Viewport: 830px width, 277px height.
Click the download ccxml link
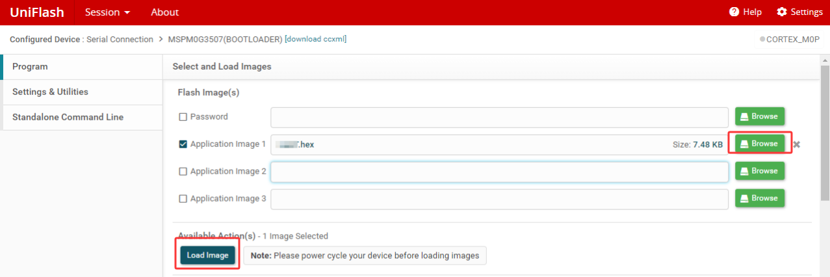[x=315, y=39]
